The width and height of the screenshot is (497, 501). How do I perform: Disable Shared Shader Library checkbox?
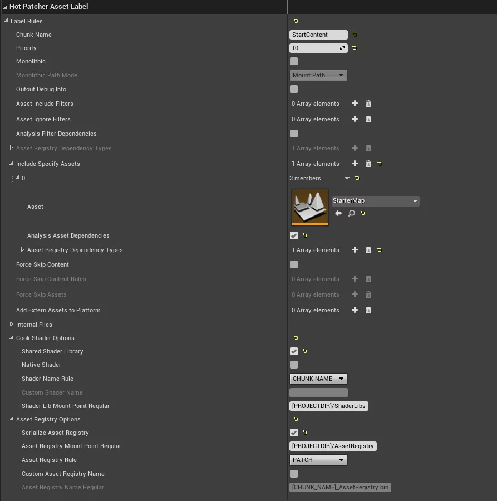tap(294, 351)
